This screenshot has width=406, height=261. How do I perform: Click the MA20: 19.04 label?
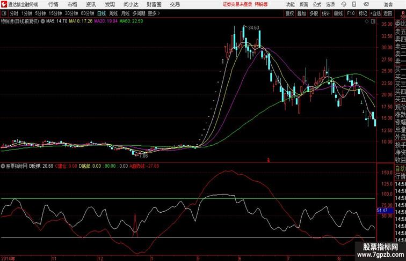click(x=106, y=21)
